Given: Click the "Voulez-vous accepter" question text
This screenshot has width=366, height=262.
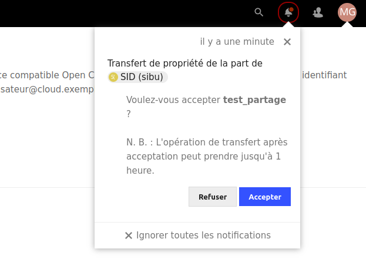Looking at the screenshot, I should point(173,100).
